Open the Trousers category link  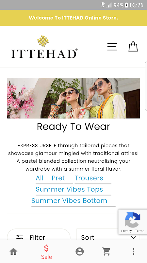coord(89,178)
